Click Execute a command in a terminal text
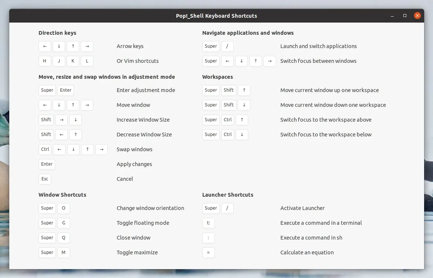The image size is (433, 278). point(321,223)
